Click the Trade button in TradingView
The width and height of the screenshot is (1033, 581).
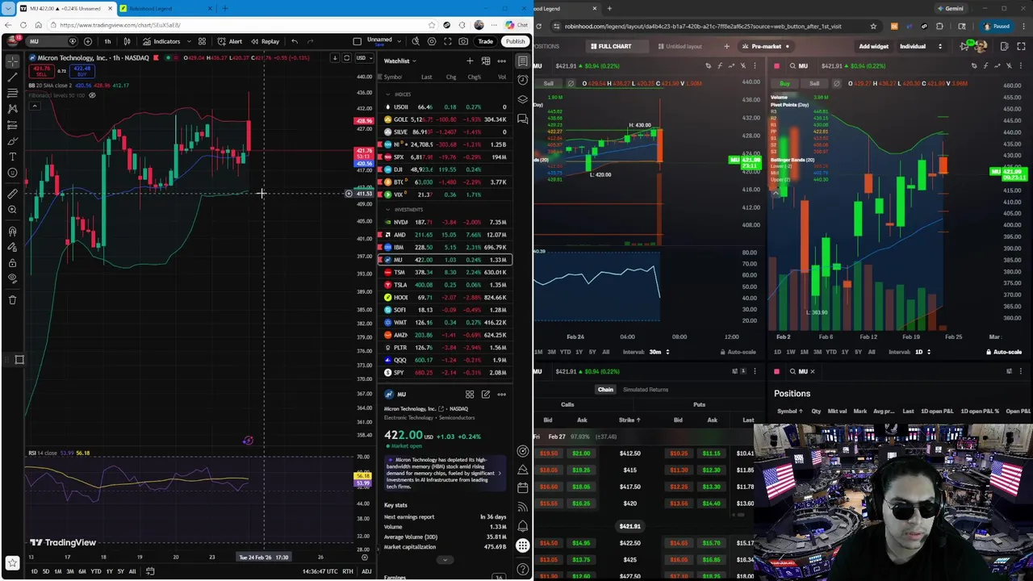tap(486, 41)
